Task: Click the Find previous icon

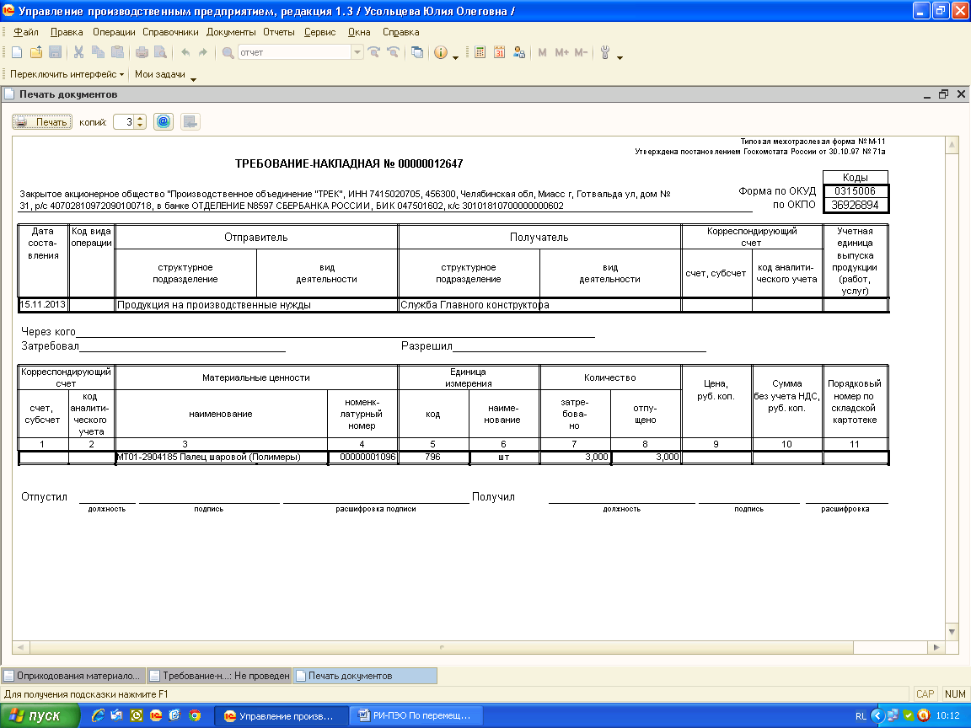Action: tap(393, 52)
